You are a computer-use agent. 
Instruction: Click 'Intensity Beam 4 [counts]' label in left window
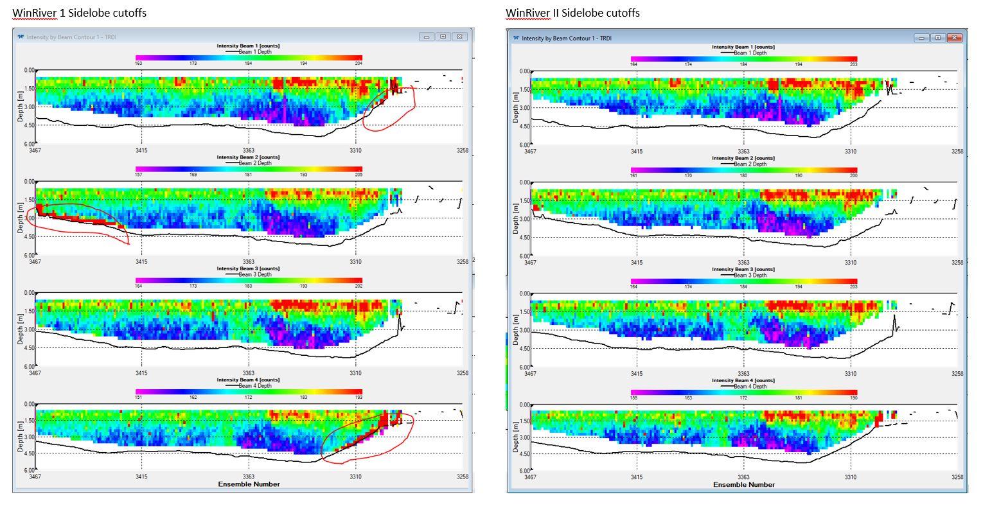(248, 380)
